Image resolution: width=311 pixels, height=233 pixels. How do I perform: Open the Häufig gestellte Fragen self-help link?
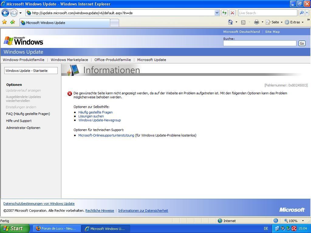(95, 112)
